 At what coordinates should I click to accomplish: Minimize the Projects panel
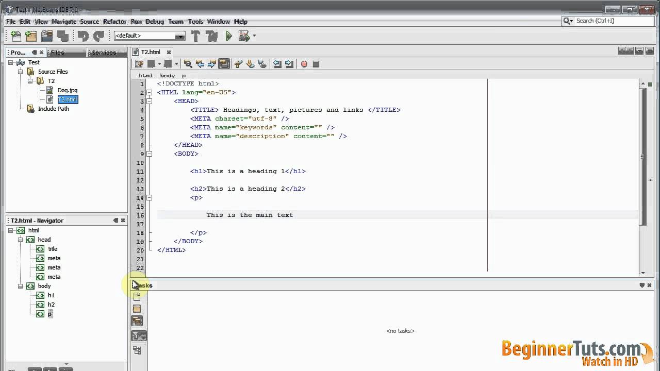[x=34, y=52]
